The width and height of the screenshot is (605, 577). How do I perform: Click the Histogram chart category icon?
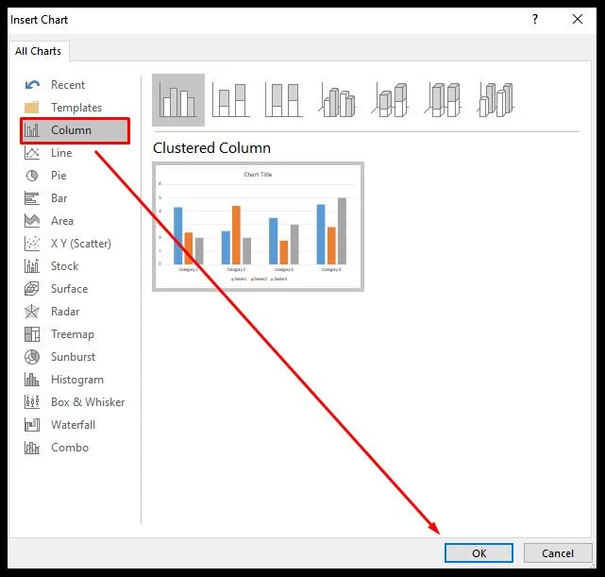(x=32, y=380)
